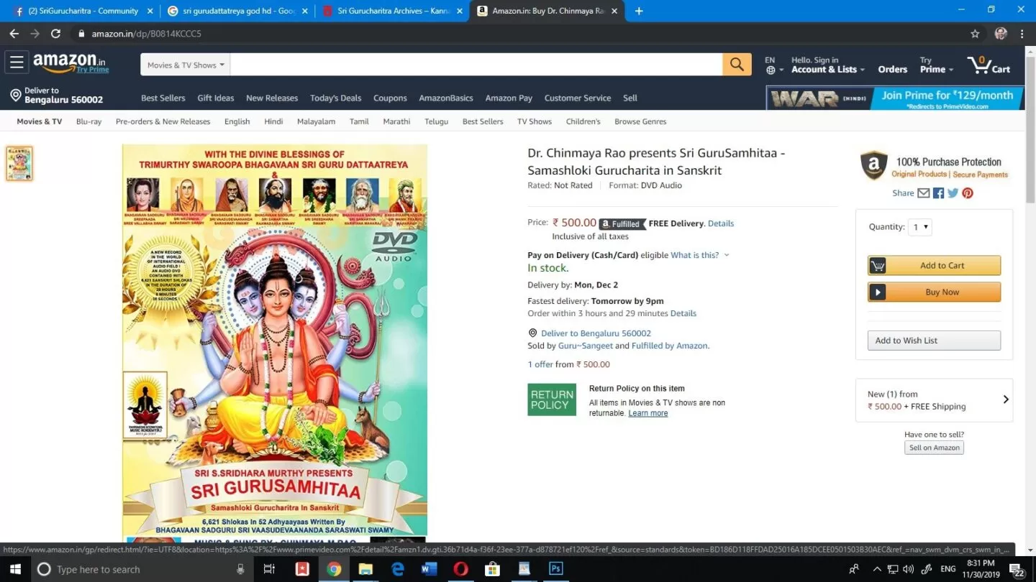The image size is (1036, 582).
Task: Open the Fulfilled by Amazon link
Action: pyautogui.click(x=669, y=346)
